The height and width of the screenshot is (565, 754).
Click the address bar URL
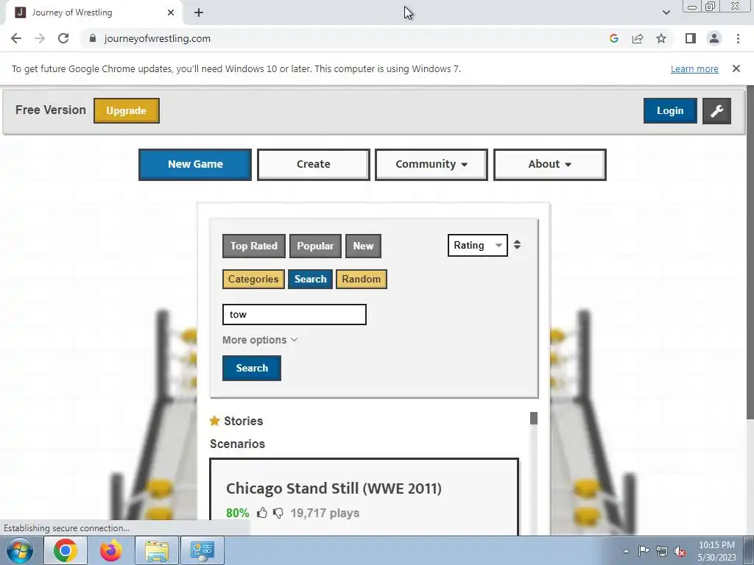coord(158,38)
